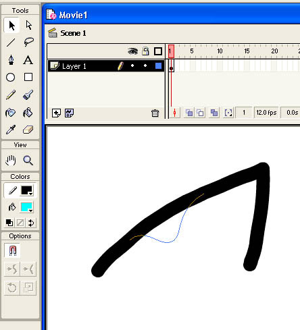Select the Lasso tool
The width and height of the screenshot is (300, 330).
tap(28, 43)
